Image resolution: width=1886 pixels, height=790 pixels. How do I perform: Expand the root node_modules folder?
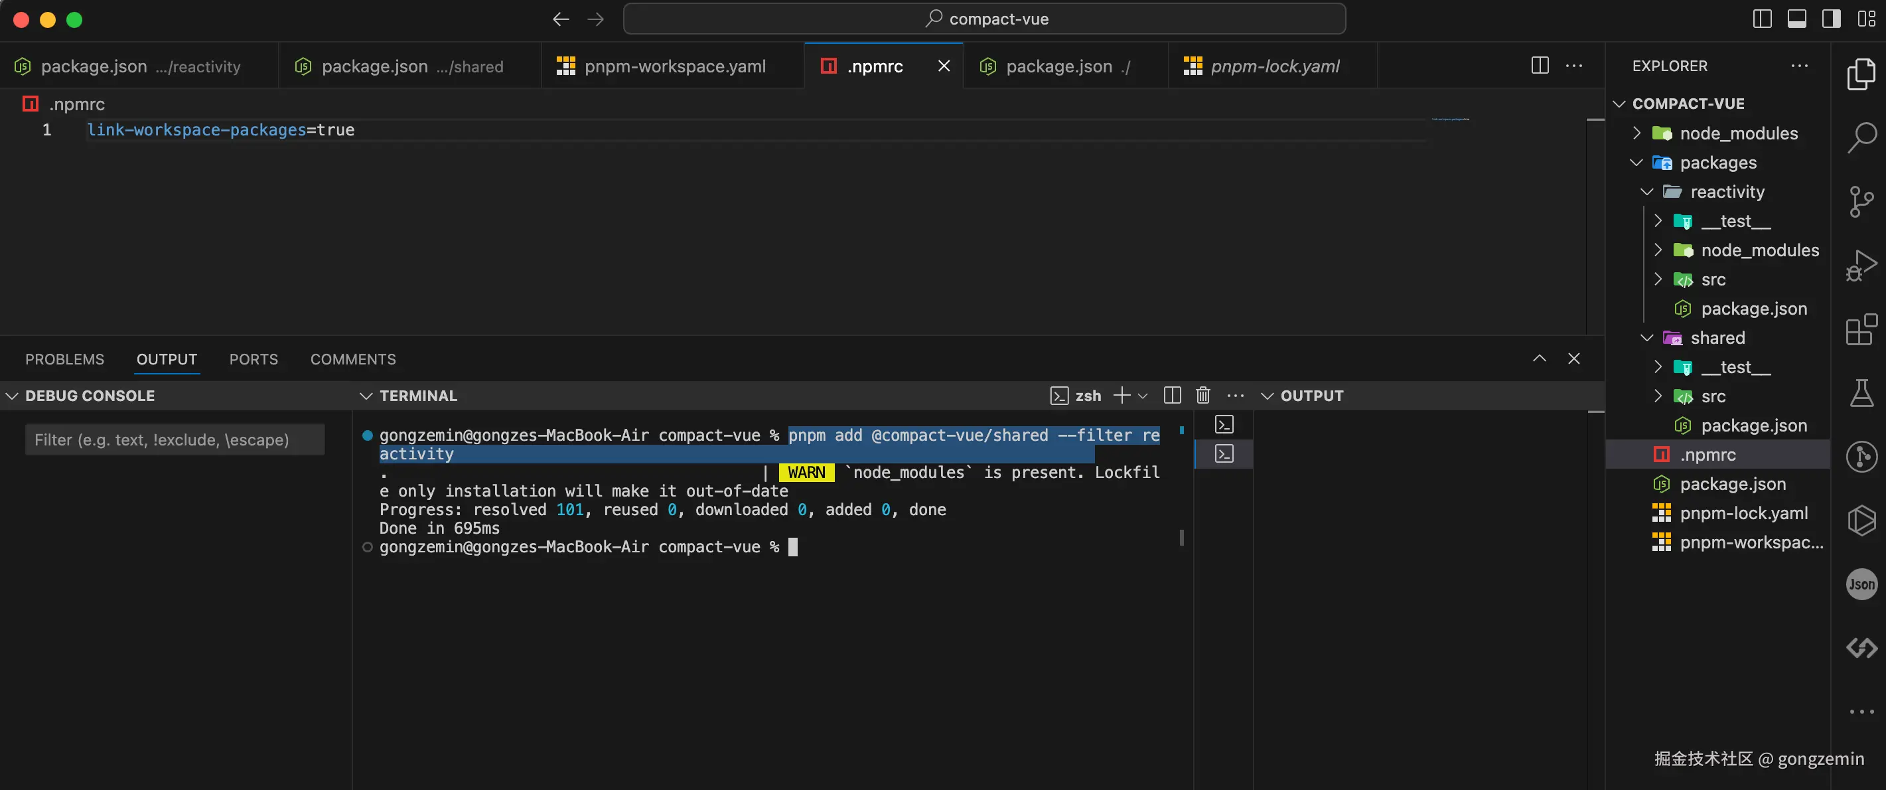(1738, 133)
